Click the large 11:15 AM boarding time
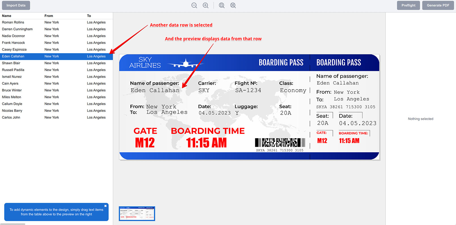 [206, 143]
